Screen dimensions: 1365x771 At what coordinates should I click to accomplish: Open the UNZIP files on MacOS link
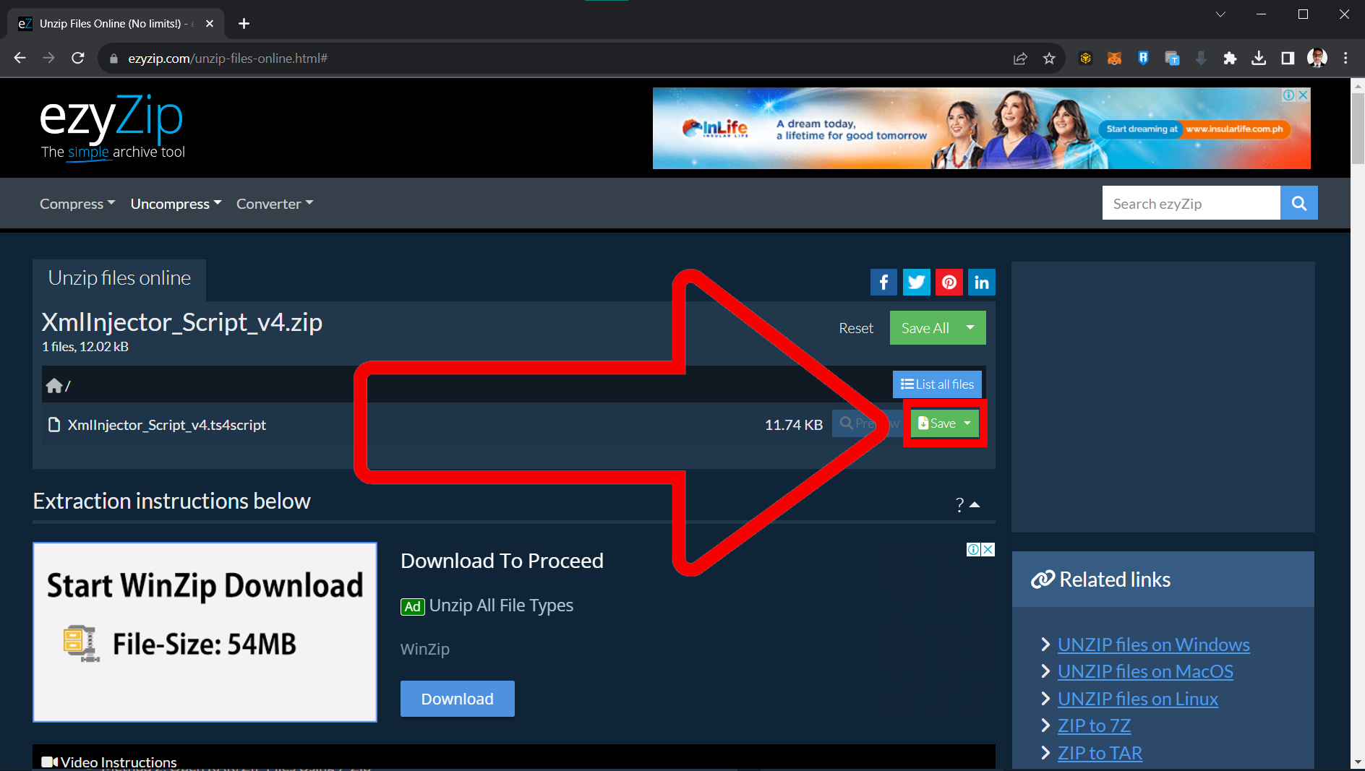click(x=1144, y=671)
